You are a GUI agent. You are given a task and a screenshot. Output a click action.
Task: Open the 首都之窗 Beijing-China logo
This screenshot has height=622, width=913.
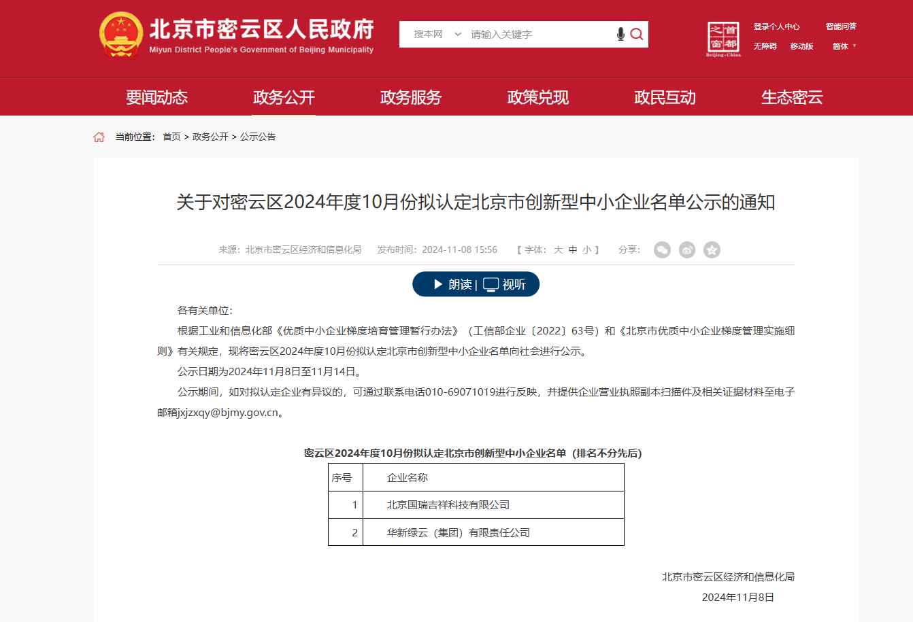point(723,39)
